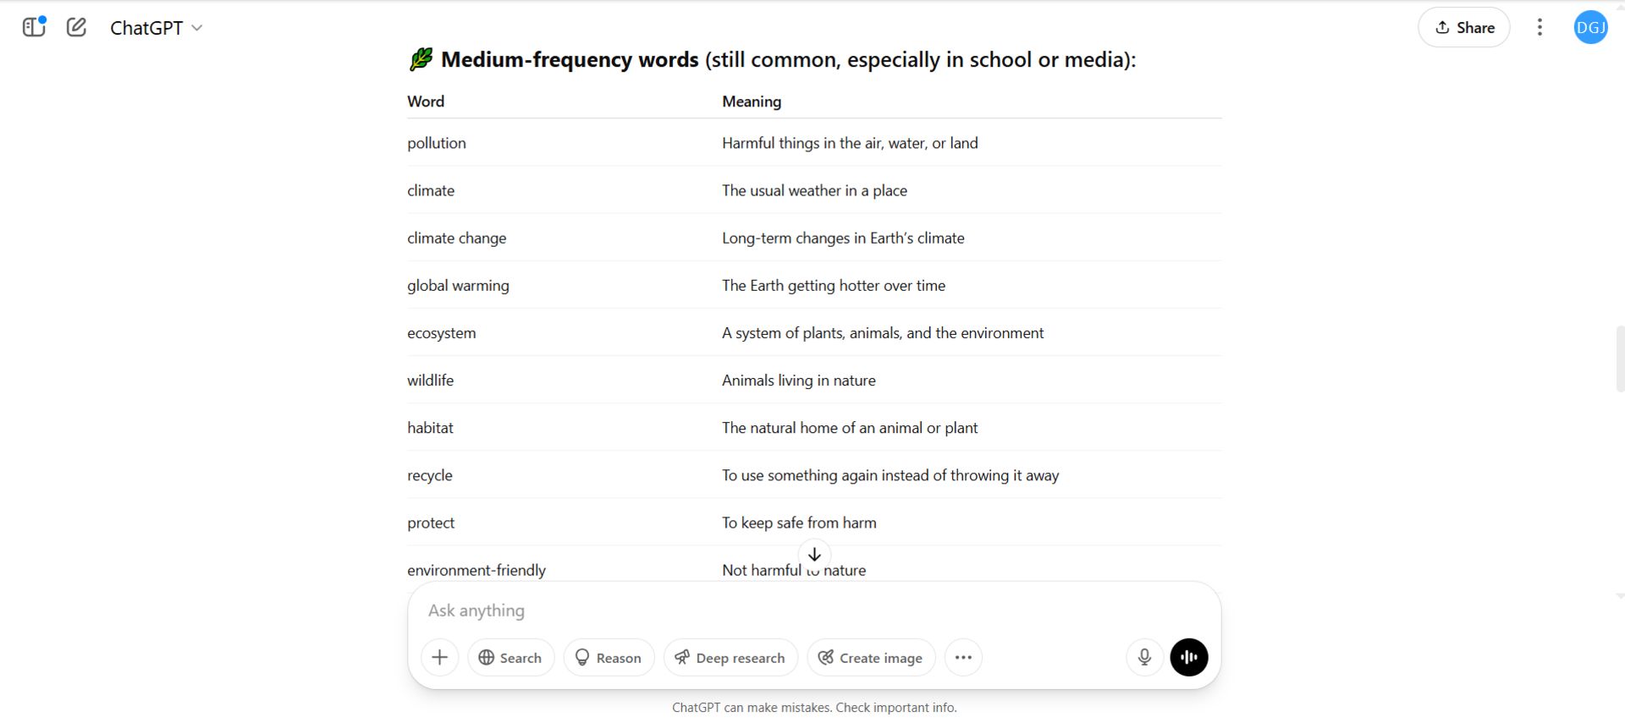Click the Meaning column header

(x=752, y=101)
